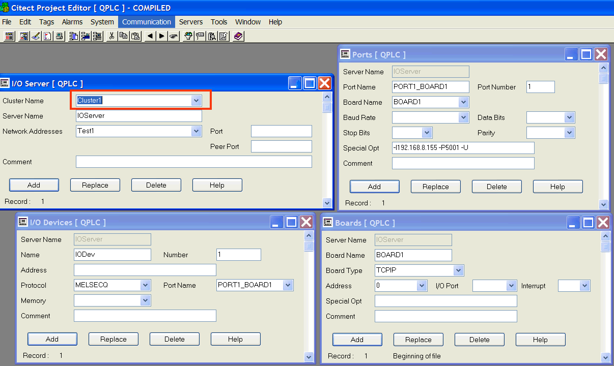The width and height of the screenshot is (614, 366).
Task: Open the Board Type dropdown showing TCPIP
Action: point(458,270)
